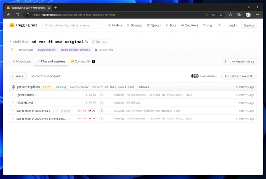Viewport: 266px width, 179px height.
Task: Open the Models navigation item
Action: point(115,25)
